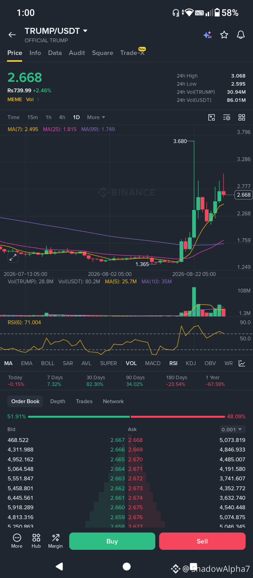Image resolution: width=253 pixels, height=578 pixels.
Task: Open the MEME Vol tag chevron
Action: click(38, 100)
